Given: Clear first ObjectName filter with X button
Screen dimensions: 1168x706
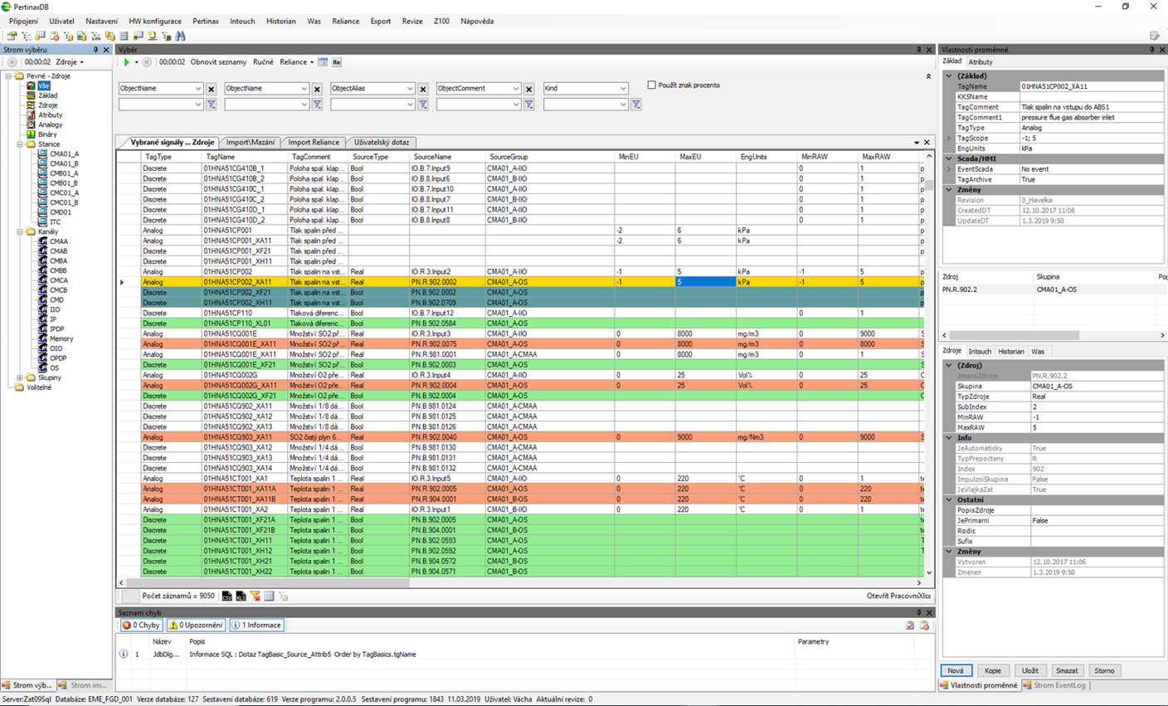Looking at the screenshot, I should click(212, 89).
